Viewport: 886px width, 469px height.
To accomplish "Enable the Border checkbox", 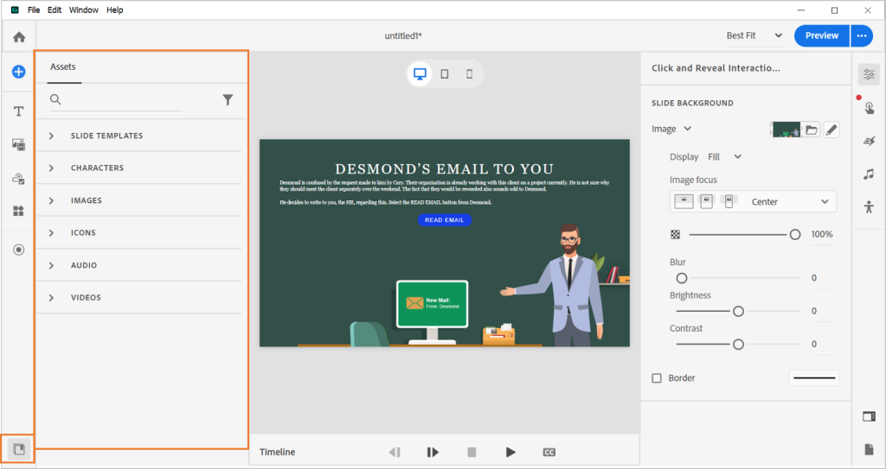I will point(657,378).
